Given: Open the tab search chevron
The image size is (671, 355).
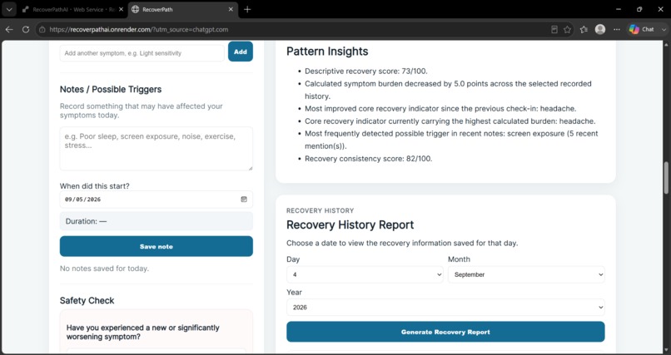Looking at the screenshot, I should (x=9, y=9).
